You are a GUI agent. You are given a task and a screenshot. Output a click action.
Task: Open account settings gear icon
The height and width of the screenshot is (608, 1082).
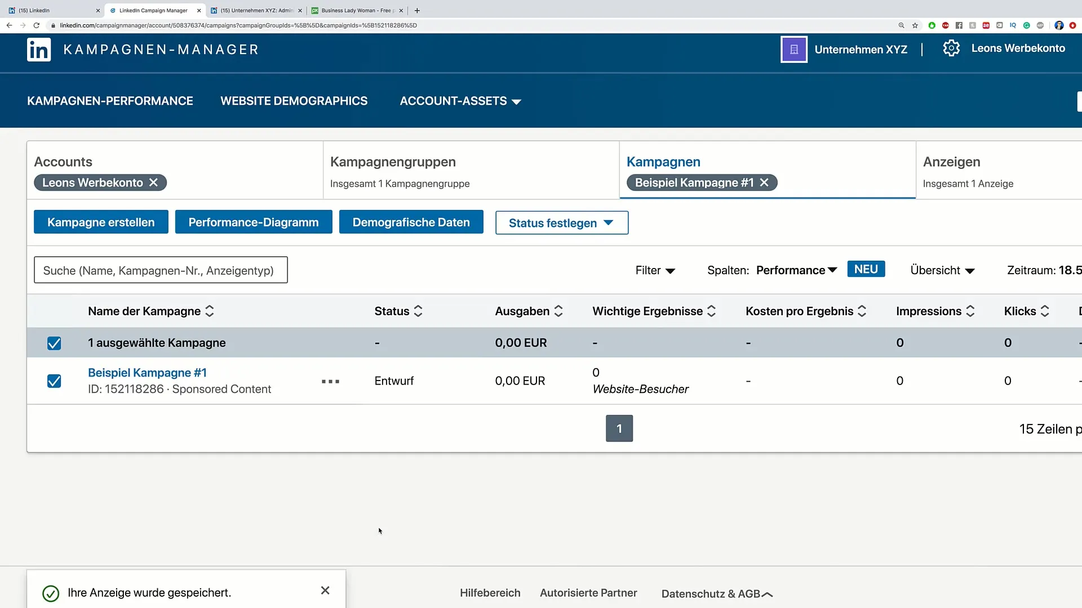point(951,48)
